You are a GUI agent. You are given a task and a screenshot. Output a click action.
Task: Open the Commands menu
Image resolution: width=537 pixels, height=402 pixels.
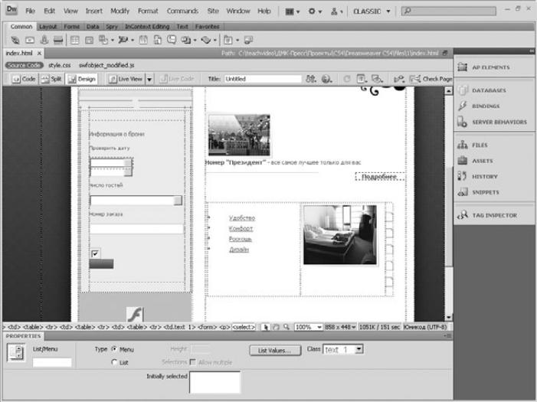click(182, 11)
